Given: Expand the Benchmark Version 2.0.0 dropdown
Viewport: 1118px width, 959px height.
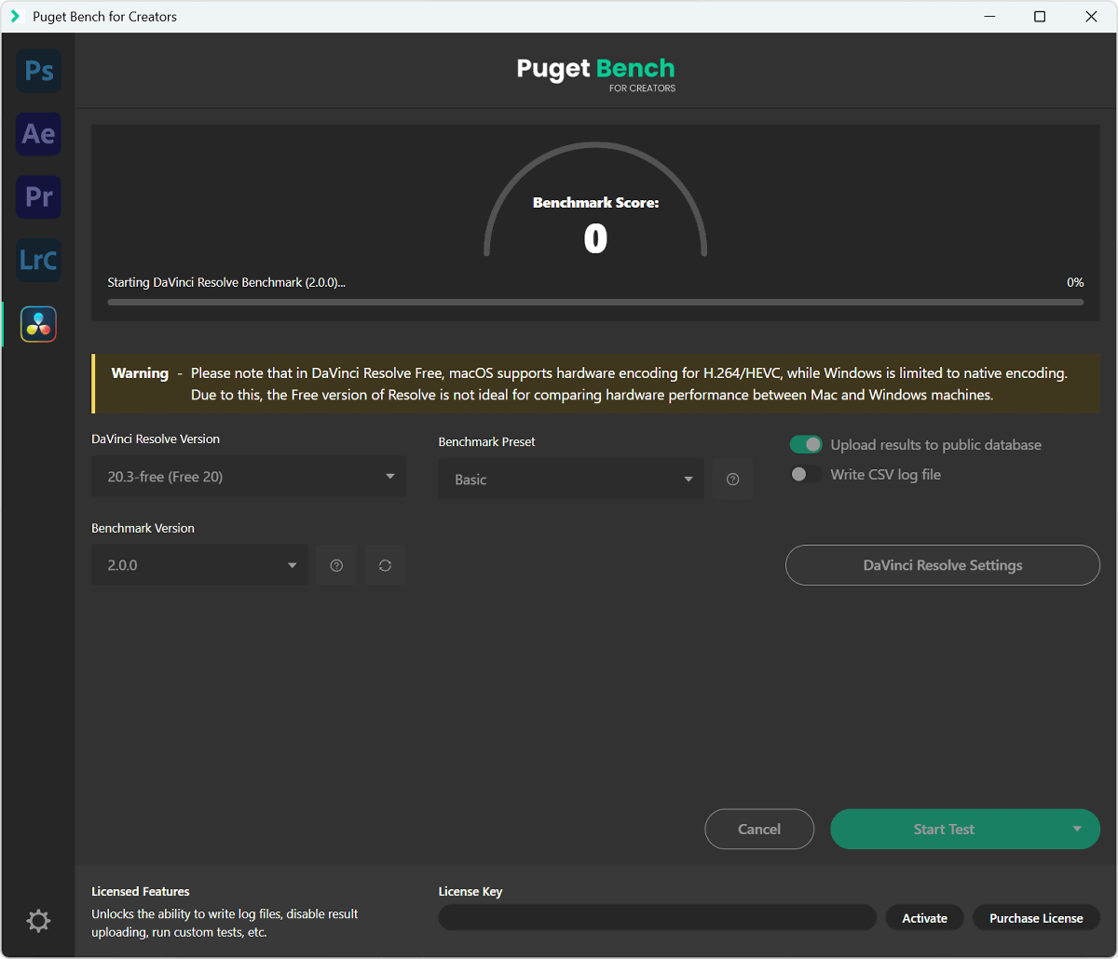Looking at the screenshot, I should pyautogui.click(x=199, y=565).
